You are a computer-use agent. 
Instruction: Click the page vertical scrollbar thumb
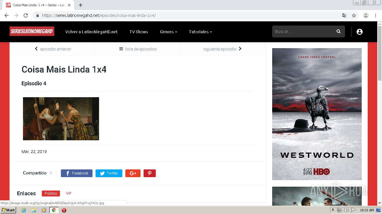(380, 53)
